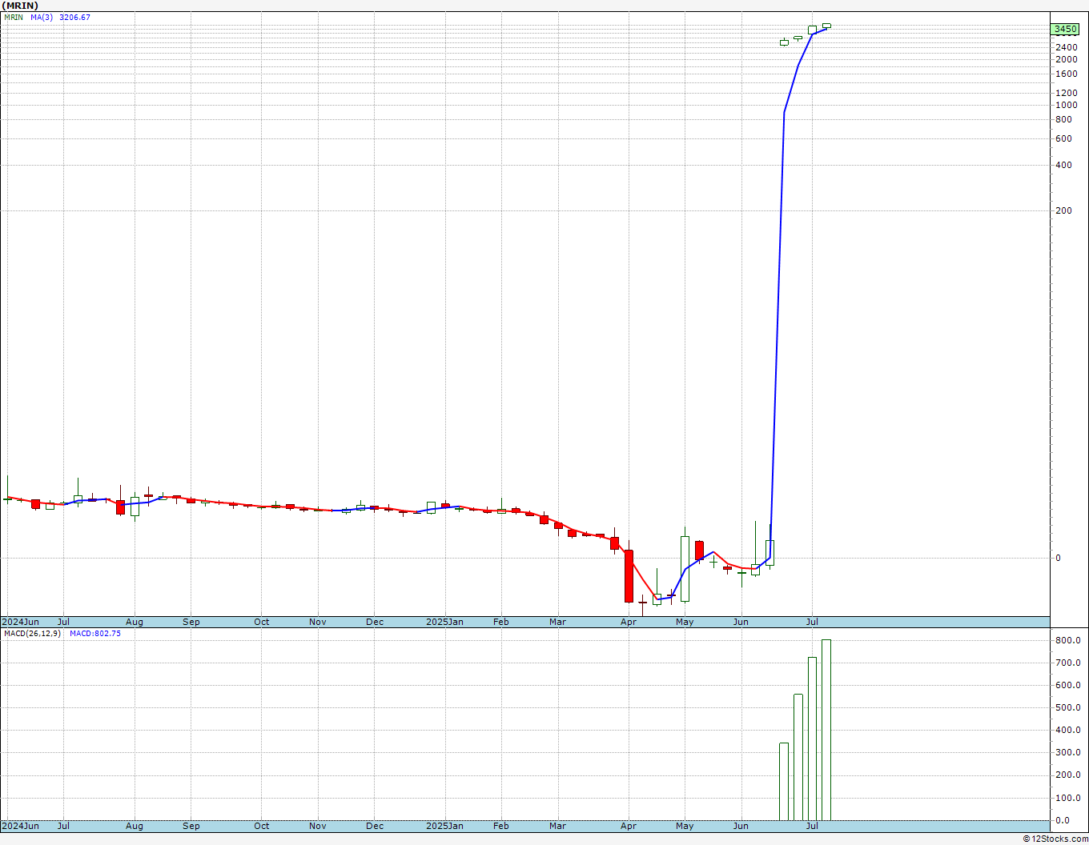Click the tallest MACD histogram bar
1089x845 pixels.
pos(826,730)
